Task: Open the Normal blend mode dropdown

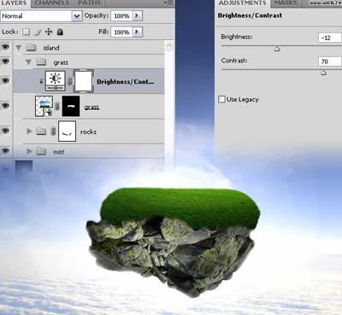Action: click(x=41, y=16)
